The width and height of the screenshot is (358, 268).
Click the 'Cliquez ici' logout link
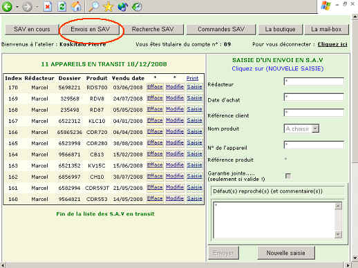332,44
